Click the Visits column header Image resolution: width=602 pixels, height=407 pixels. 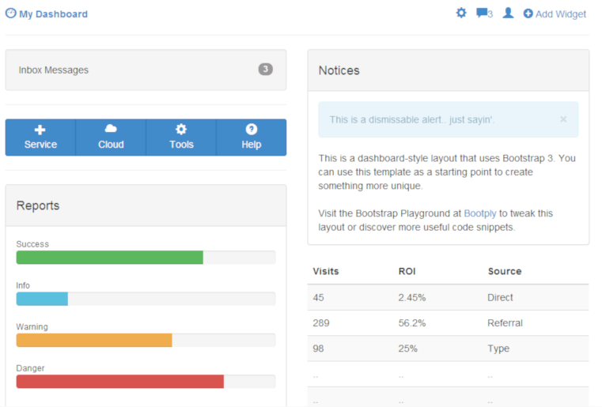(x=326, y=271)
